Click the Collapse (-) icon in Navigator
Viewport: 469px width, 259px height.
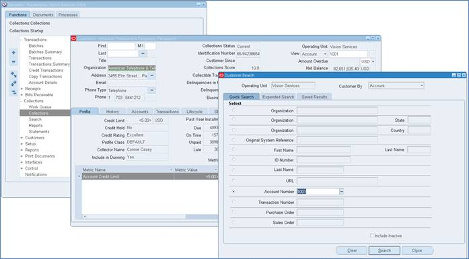click(x=13, y=62)
